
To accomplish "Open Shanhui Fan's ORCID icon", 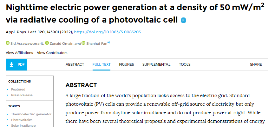I will tap(83, 43).
